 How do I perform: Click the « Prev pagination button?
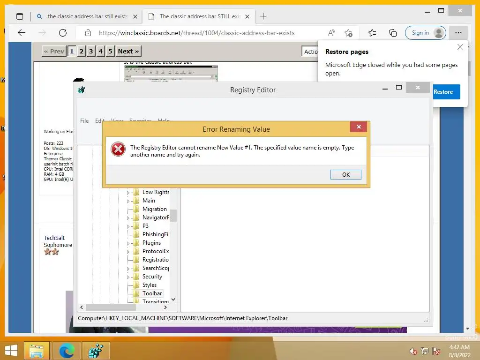pyautogui.click(x=54, y=51)
